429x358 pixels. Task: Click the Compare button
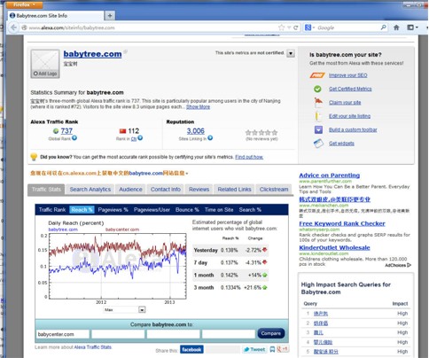(x=271, y=333)
